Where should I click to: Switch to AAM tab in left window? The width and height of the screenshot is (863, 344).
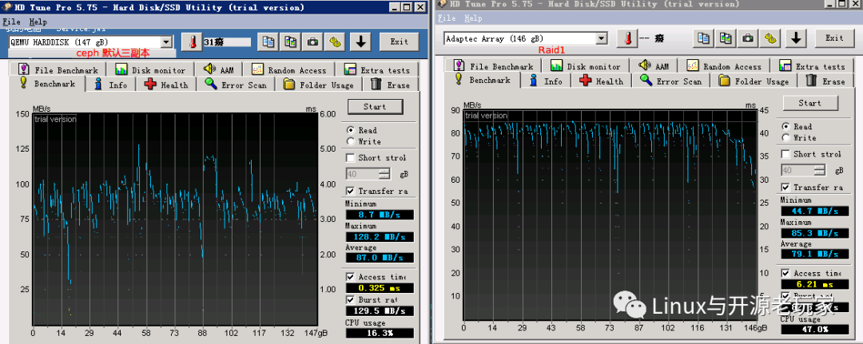click(219, 69)
